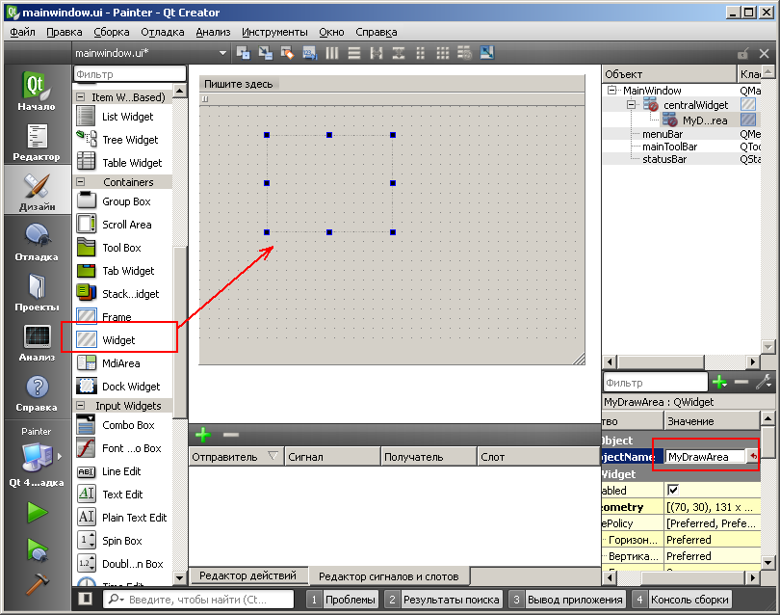
Task: Open the Справка help mode
Action: [x=37, y=392]
